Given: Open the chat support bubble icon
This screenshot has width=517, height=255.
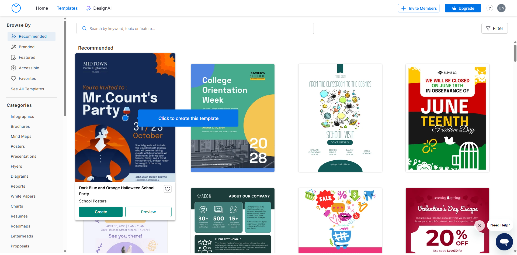Looking at the screenshot, I should click(504, 242).
